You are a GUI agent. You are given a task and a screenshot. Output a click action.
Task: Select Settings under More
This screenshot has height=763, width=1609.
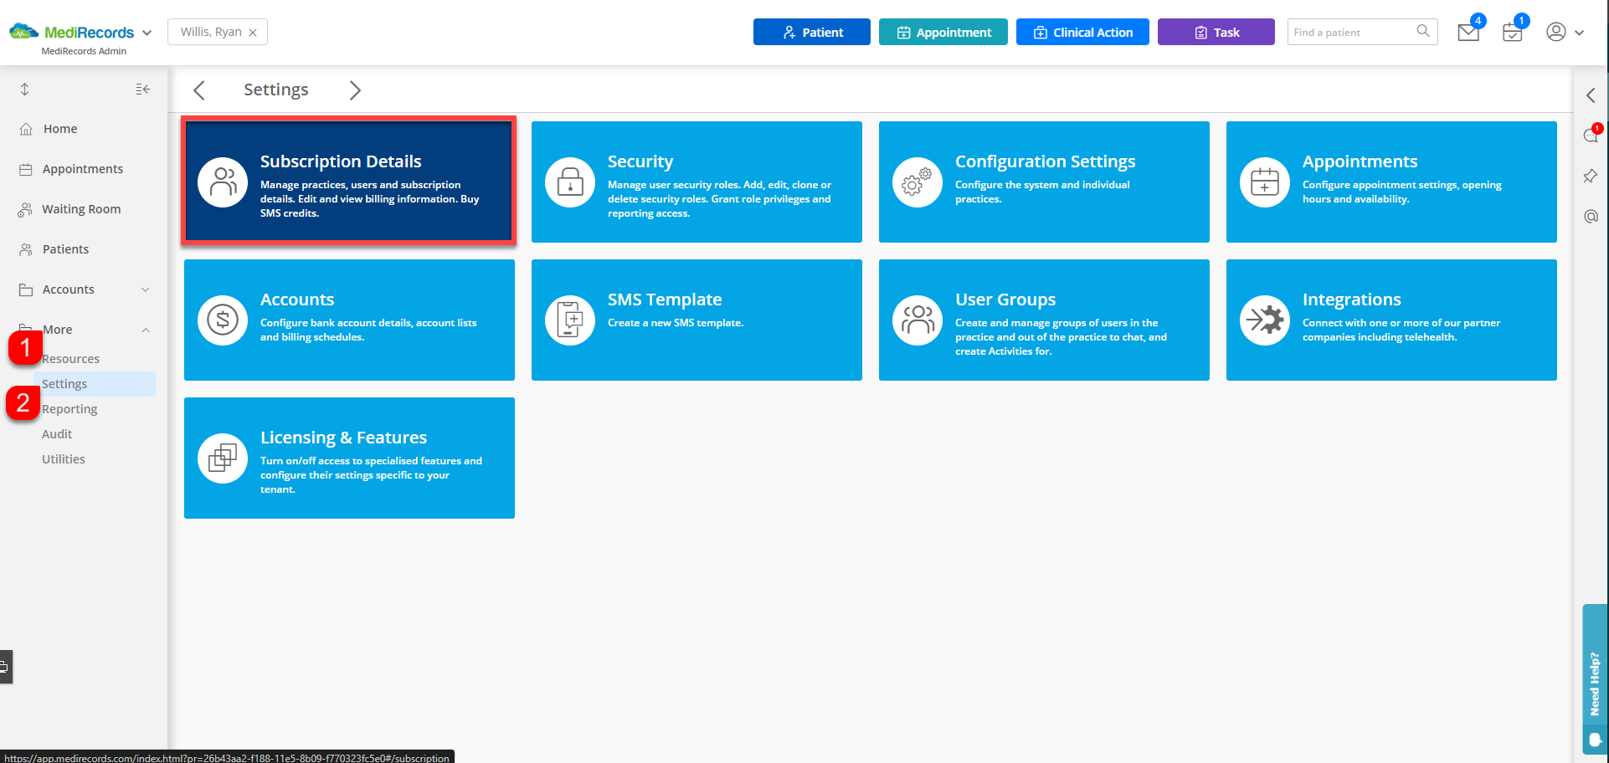click(95, 384)
